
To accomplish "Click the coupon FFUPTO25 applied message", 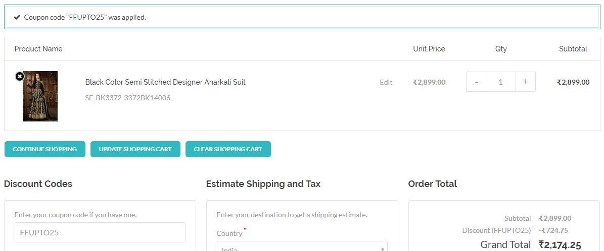I will click(x=85, y=17).
